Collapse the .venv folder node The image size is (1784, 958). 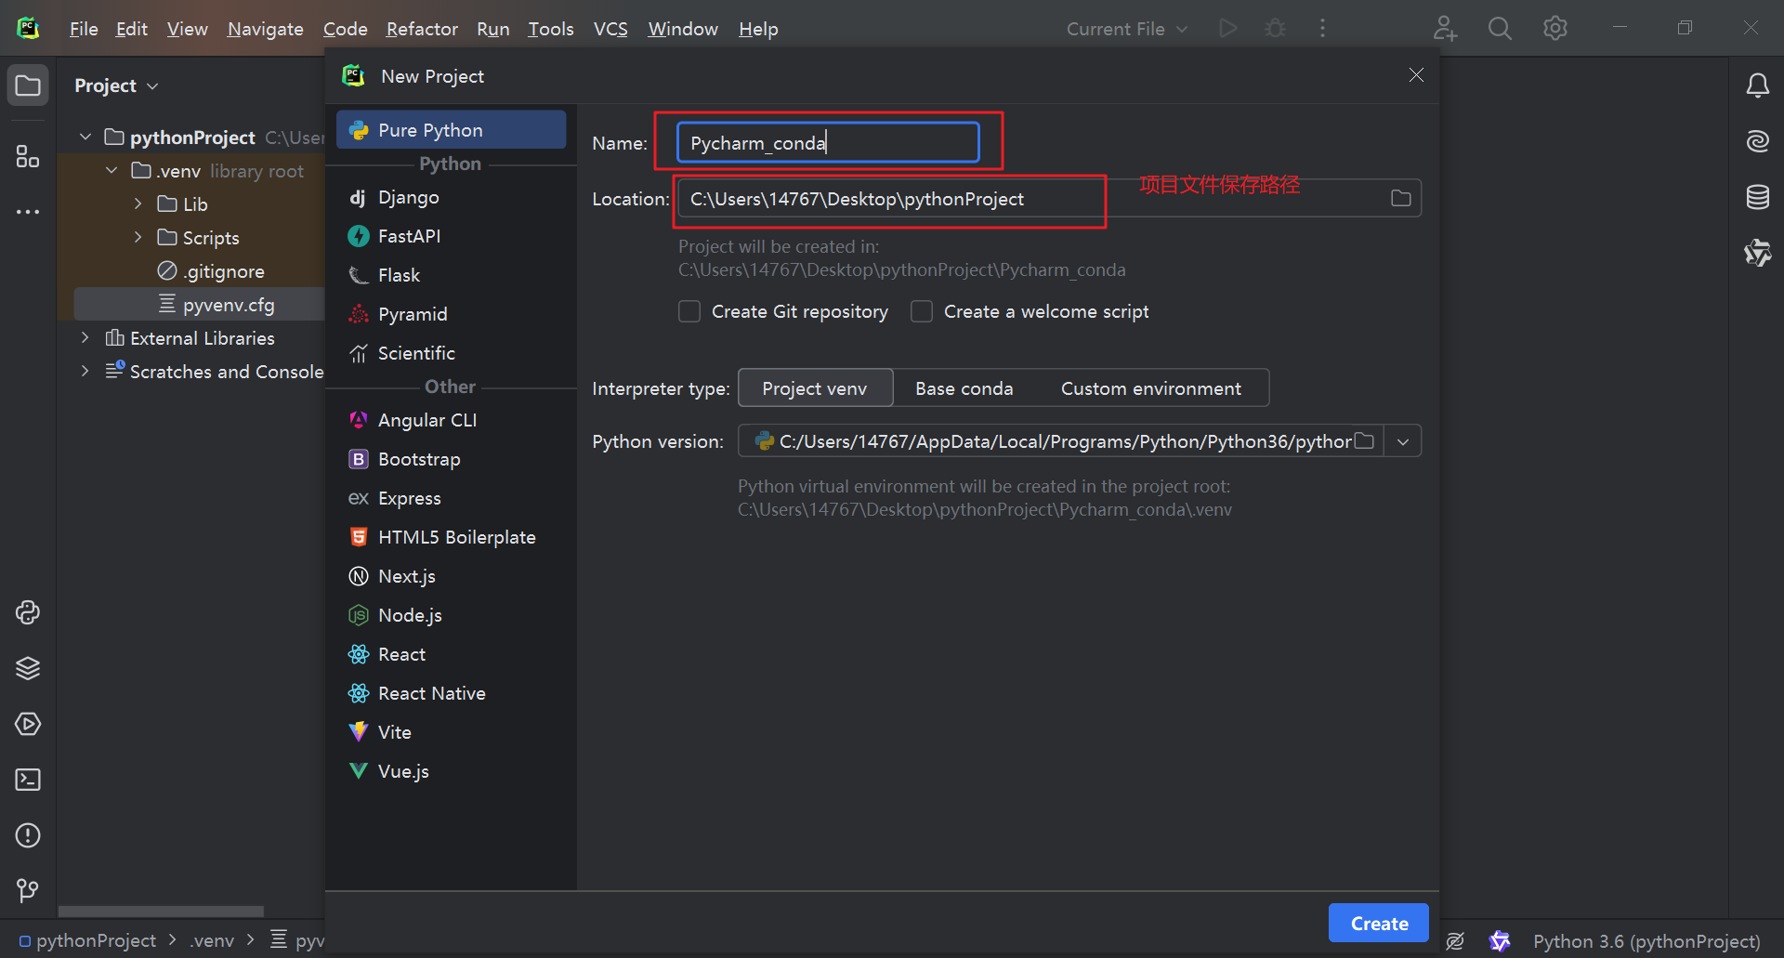pyautogui.click(x=111, y=171)
